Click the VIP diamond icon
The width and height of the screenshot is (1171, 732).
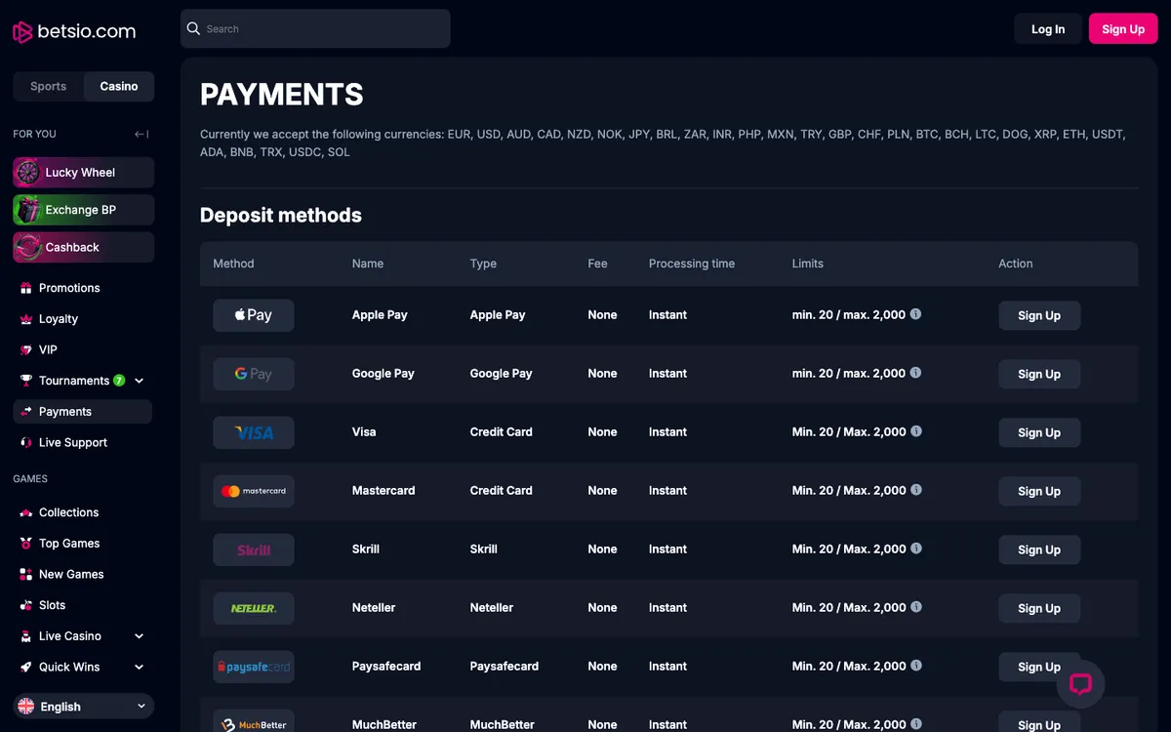[26, 349]
